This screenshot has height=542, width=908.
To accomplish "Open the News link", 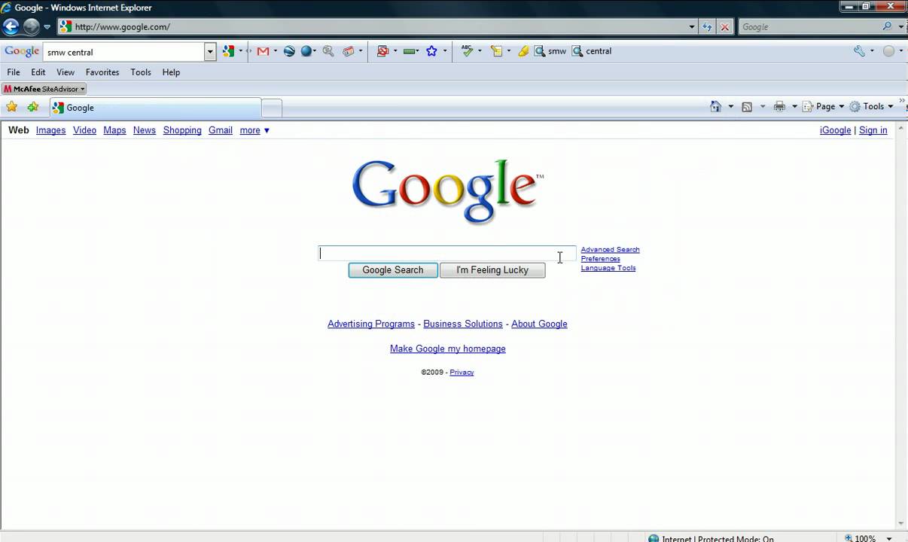I will (x=145, y=130).
